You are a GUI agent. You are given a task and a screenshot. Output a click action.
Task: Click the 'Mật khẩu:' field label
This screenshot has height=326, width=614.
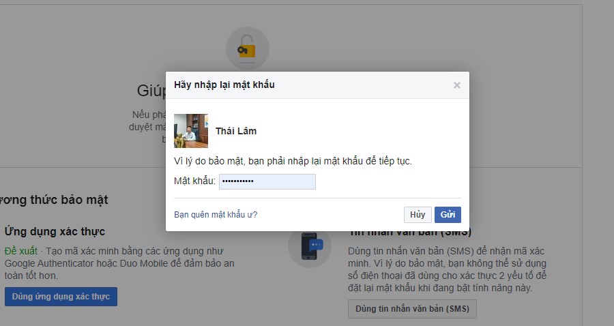(x=194, y=181)
